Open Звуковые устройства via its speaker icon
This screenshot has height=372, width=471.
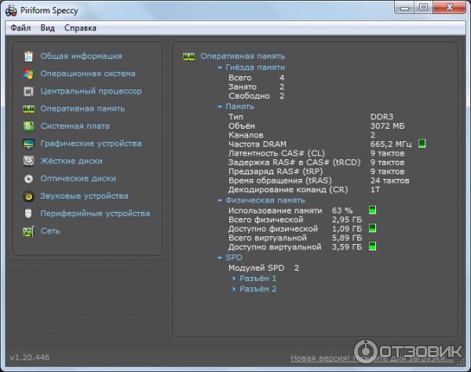click(29, 196)
